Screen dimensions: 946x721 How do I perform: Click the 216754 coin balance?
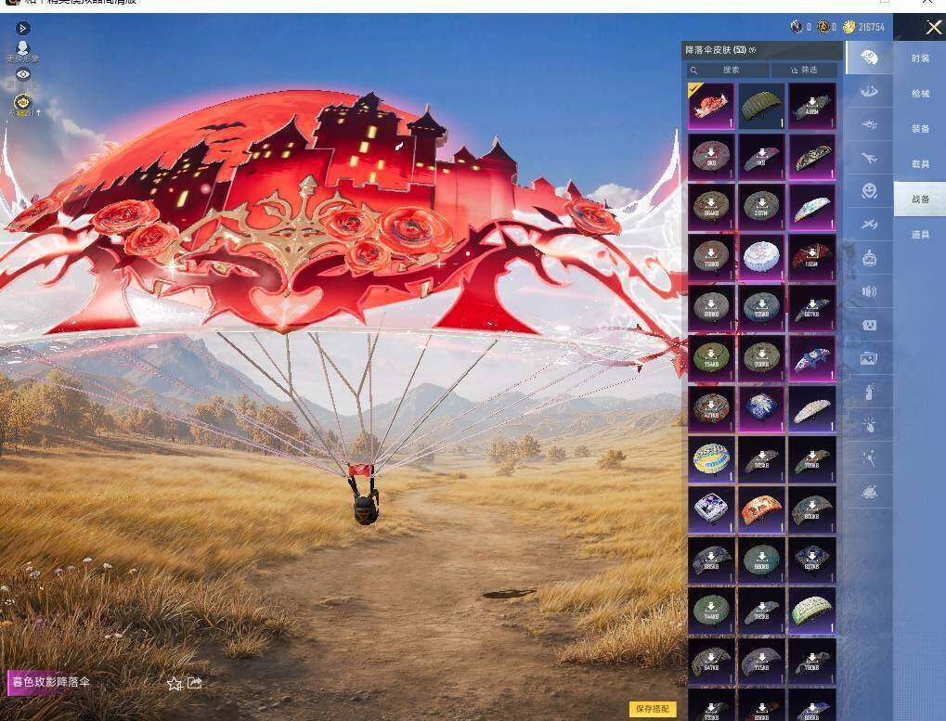tap(871, 27)
